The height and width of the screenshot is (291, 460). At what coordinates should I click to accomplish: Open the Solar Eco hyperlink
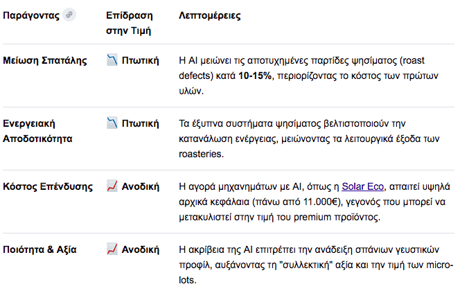(x=362, y=187)
